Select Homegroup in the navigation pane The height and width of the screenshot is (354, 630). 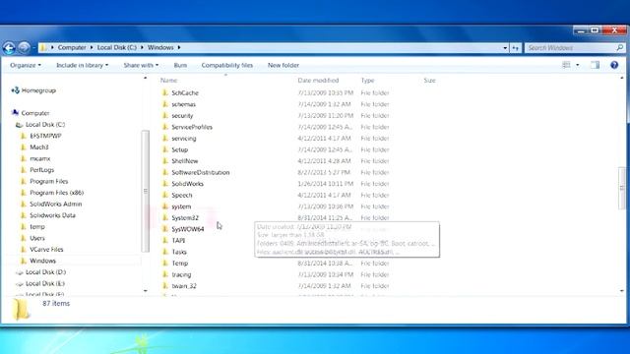click(38, 90)
